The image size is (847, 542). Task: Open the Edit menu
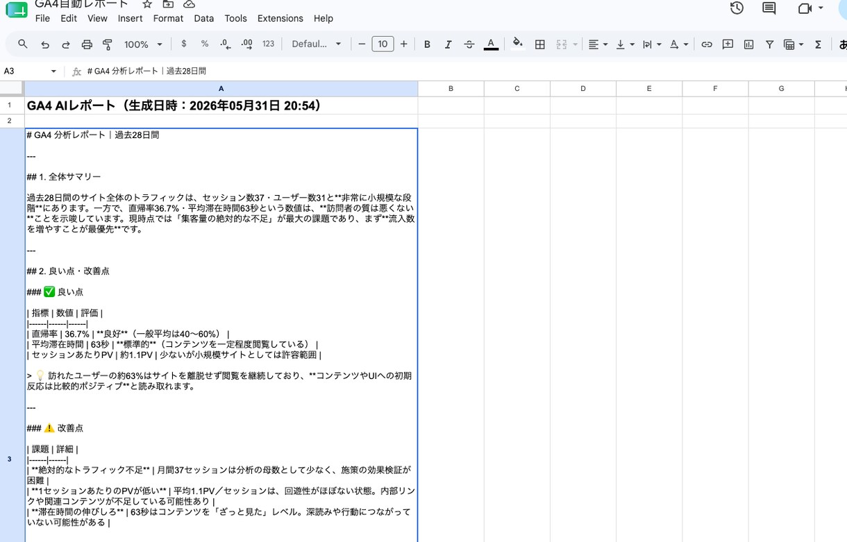click(x=69, y=18)
